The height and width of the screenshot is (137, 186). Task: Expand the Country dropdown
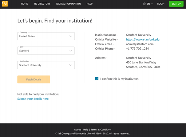tap(46, 36)
